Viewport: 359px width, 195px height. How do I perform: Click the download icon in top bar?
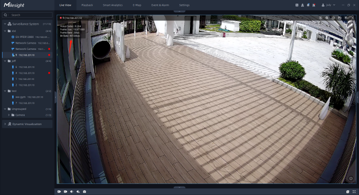[x=302, y=5]
